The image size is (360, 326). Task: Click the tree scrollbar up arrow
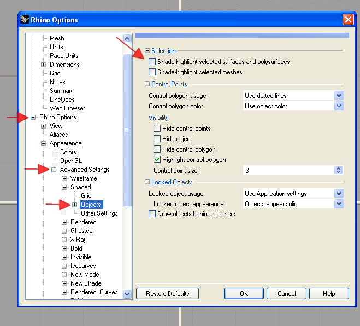tap(127, 38)
